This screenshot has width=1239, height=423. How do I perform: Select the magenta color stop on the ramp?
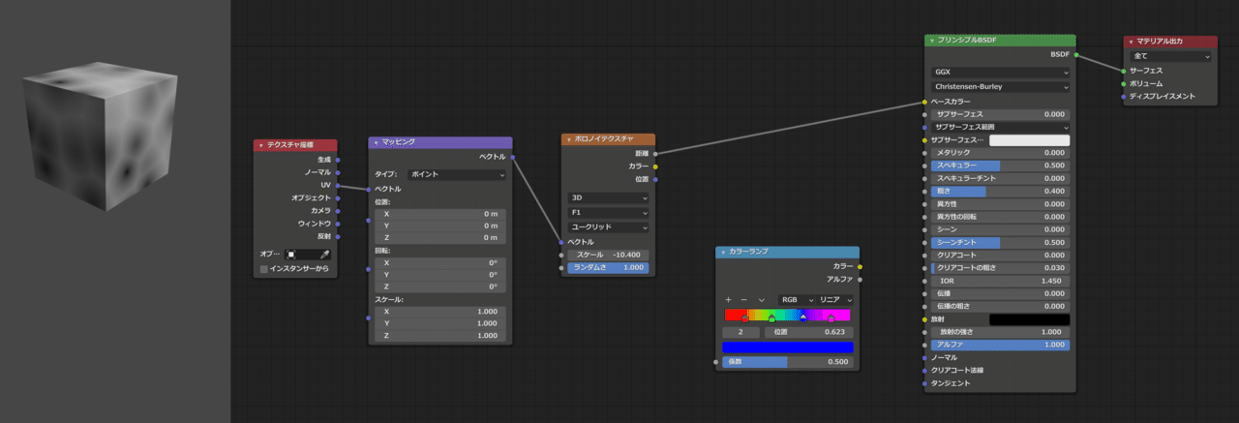click(831, 317)
